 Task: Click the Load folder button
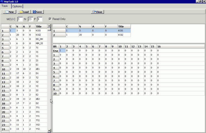[x=24, y=12]
